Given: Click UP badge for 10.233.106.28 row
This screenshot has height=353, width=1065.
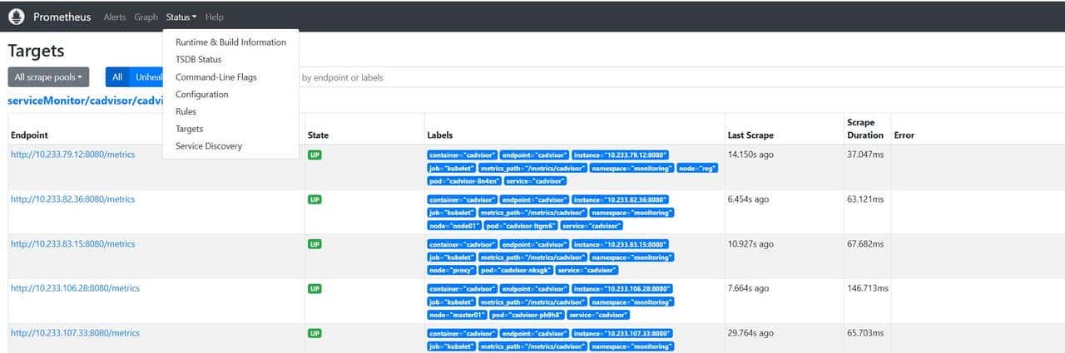Looking at the screenshot, I should pyautogui.click(x=315, y=289).
